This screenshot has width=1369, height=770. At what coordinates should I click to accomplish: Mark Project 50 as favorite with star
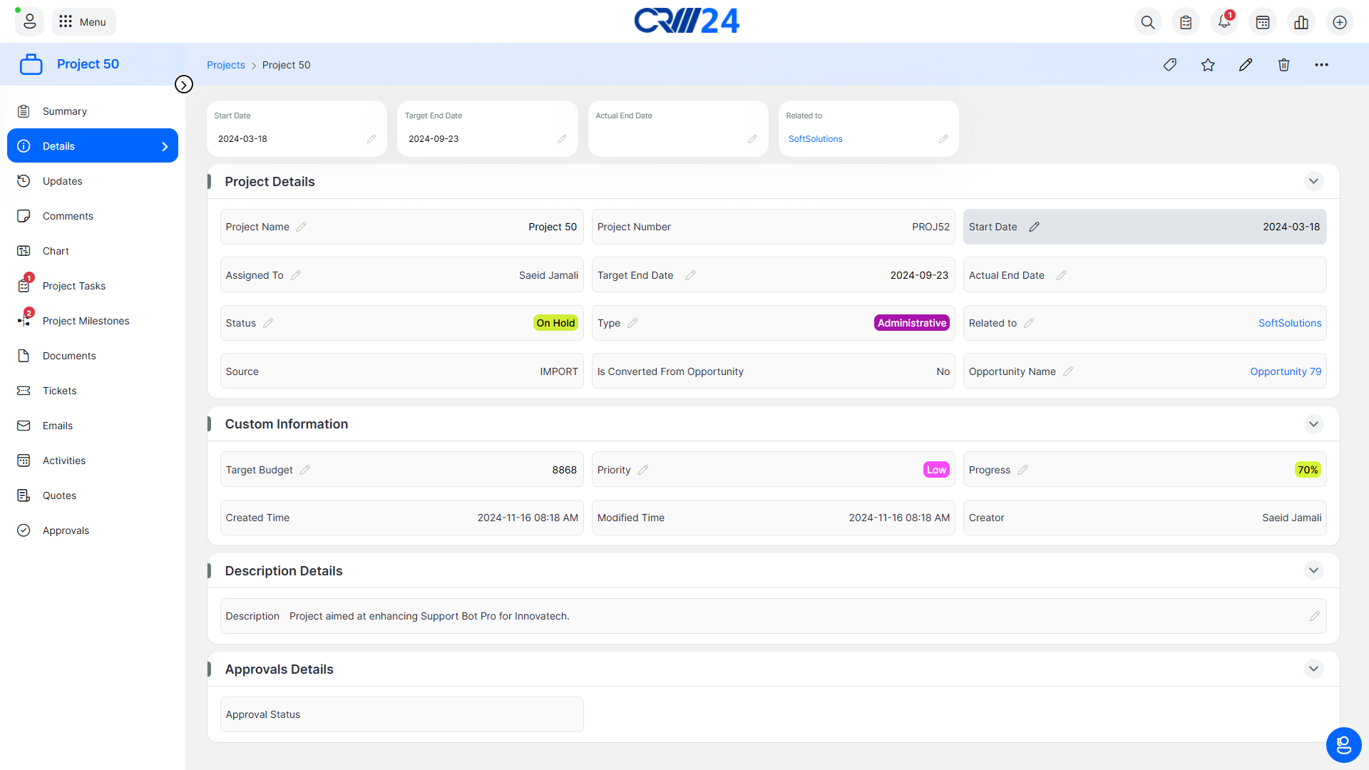[1208, 65]
